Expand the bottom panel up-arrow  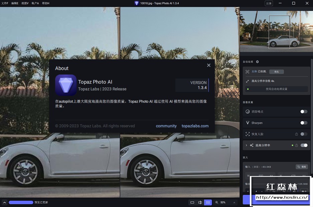pos(4,202)
